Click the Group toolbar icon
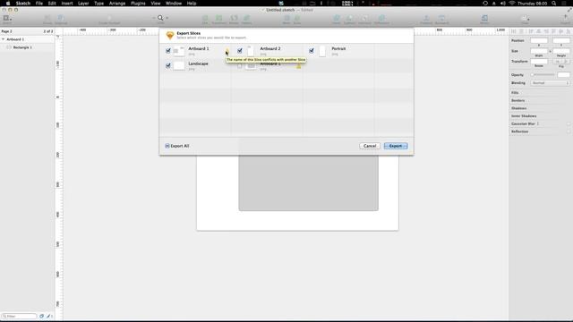This screenshot has height=322, width=573. [x=47, y=18]
